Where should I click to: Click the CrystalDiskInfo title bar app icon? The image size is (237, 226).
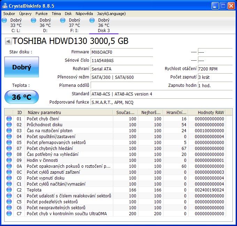pos(6,6)
